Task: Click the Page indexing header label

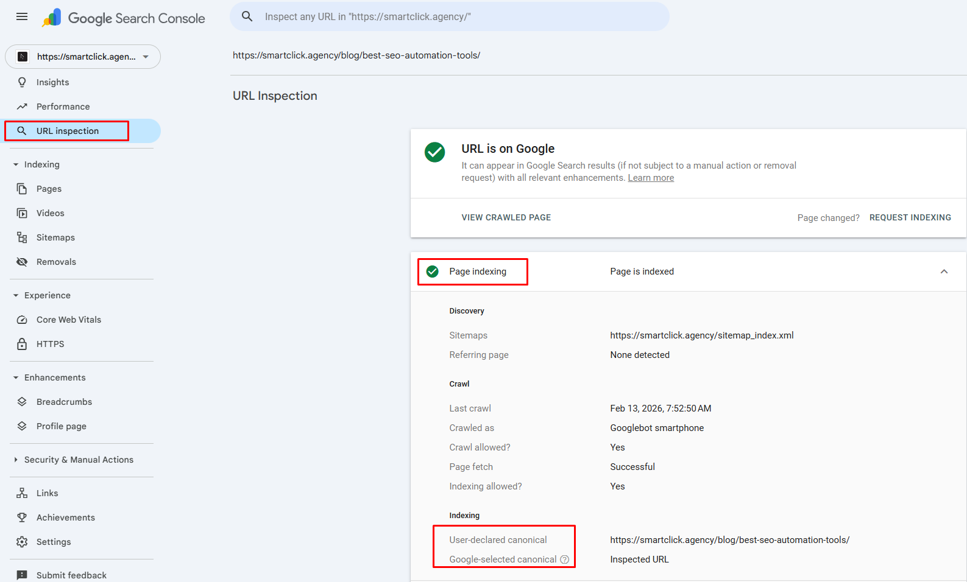Action: 478,272
